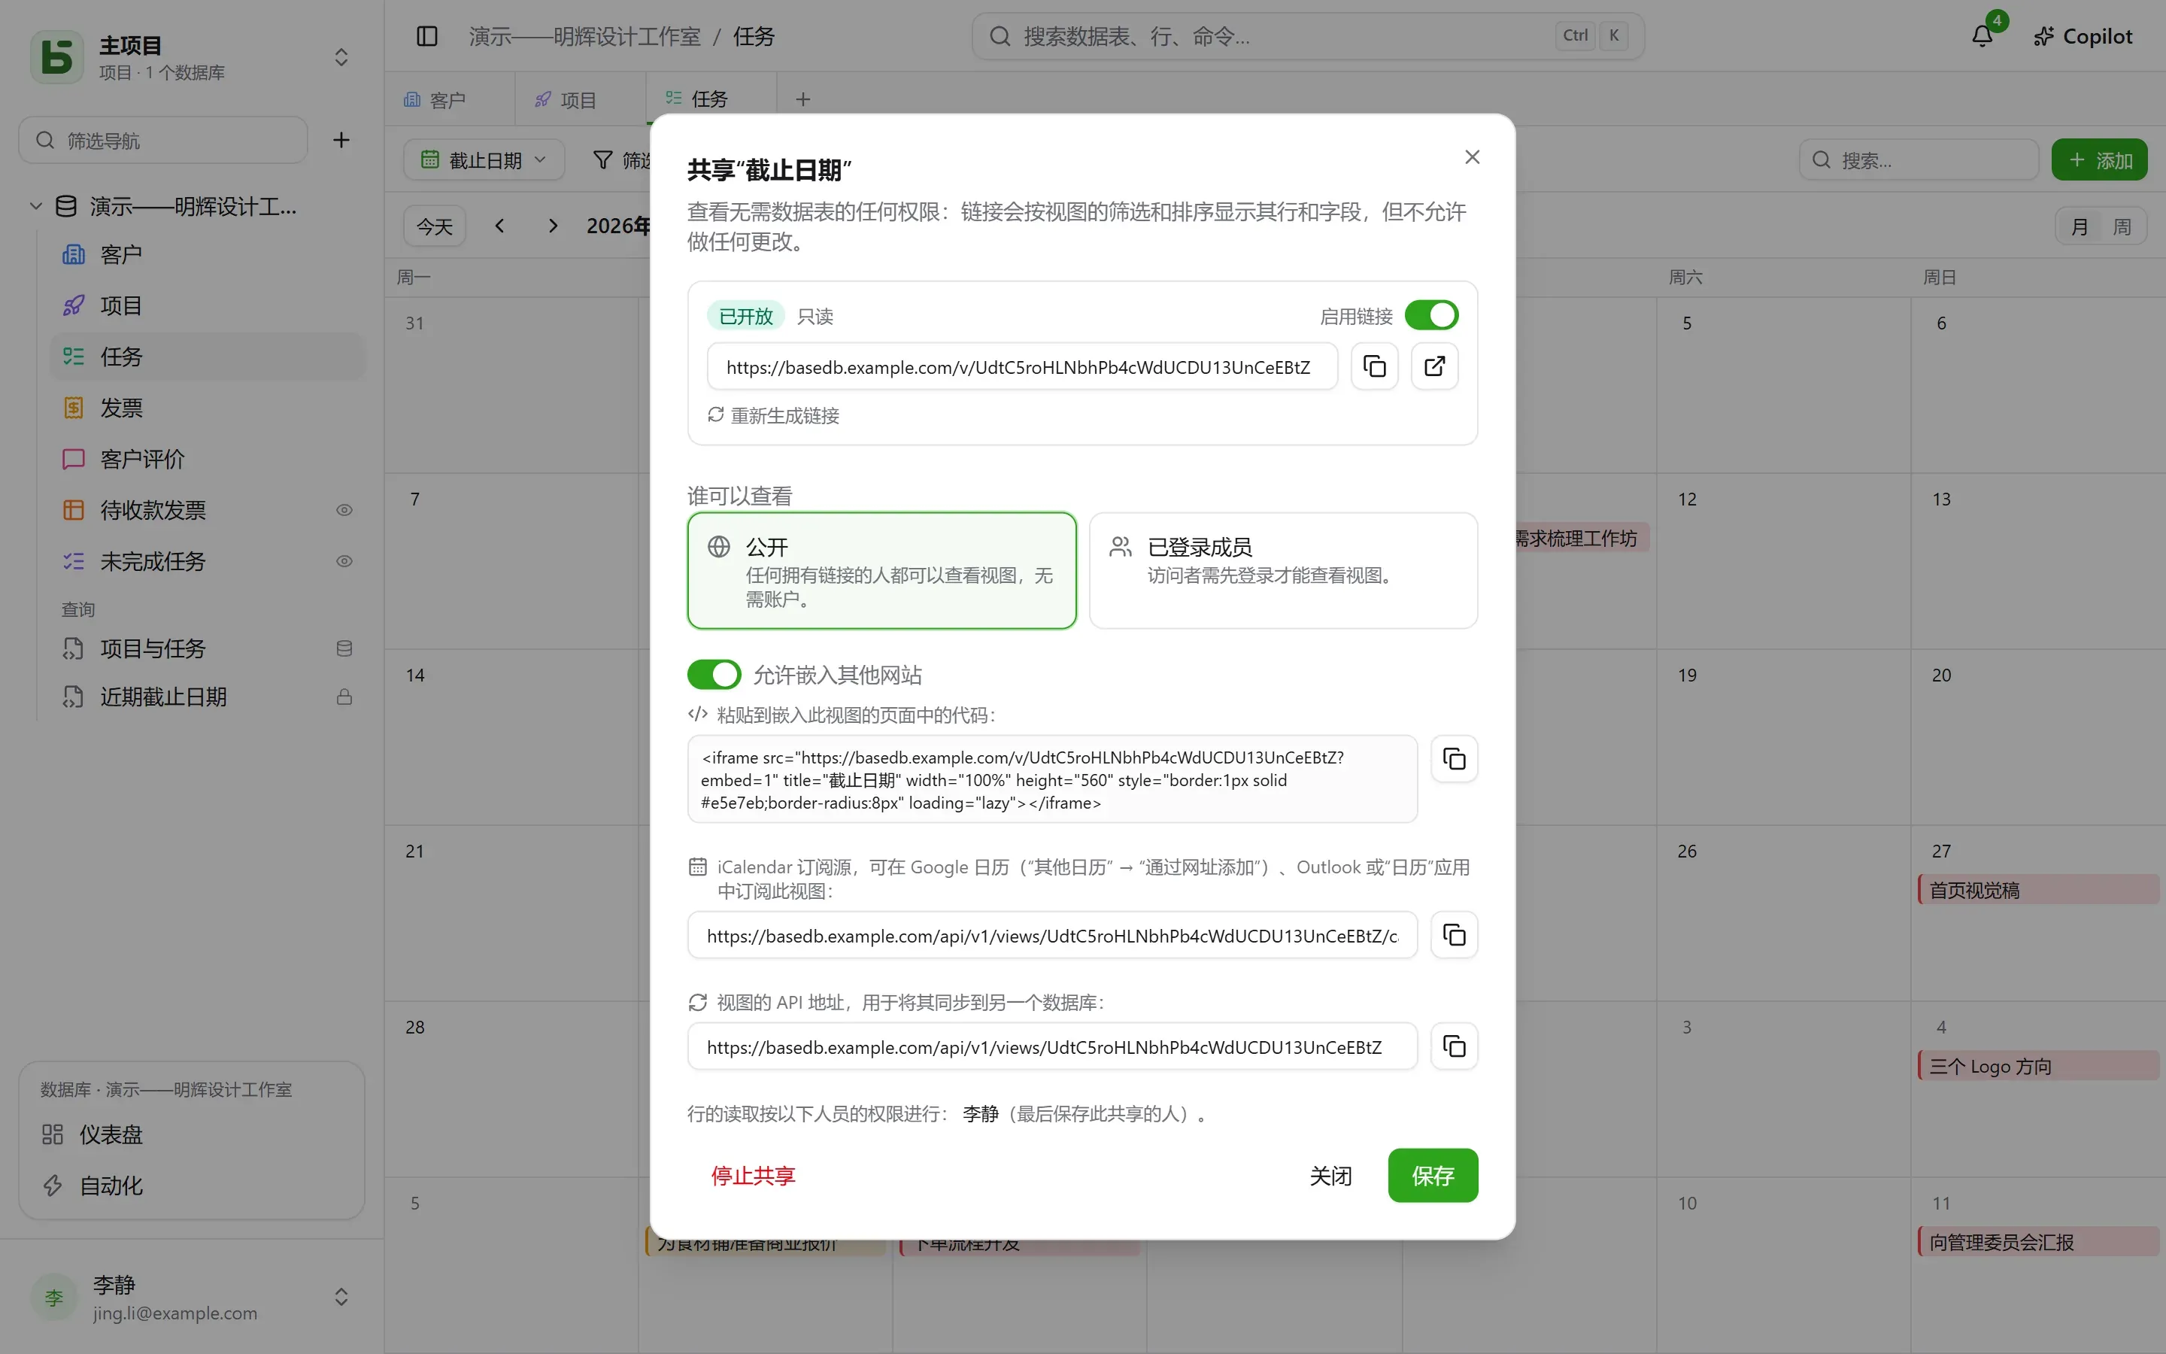
Task: Toggle 允许嵌入其他网站 switch
Action: [x=713, y=674]
